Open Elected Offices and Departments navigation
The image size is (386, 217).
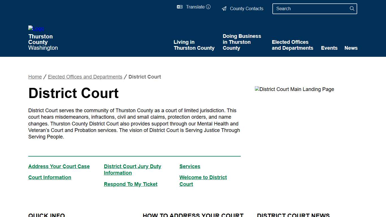292,45
